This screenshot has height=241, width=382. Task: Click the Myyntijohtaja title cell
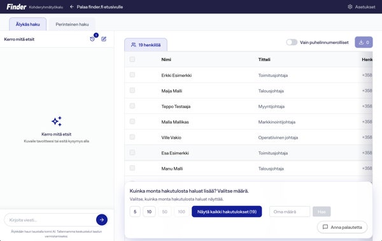tap(271, 106)
